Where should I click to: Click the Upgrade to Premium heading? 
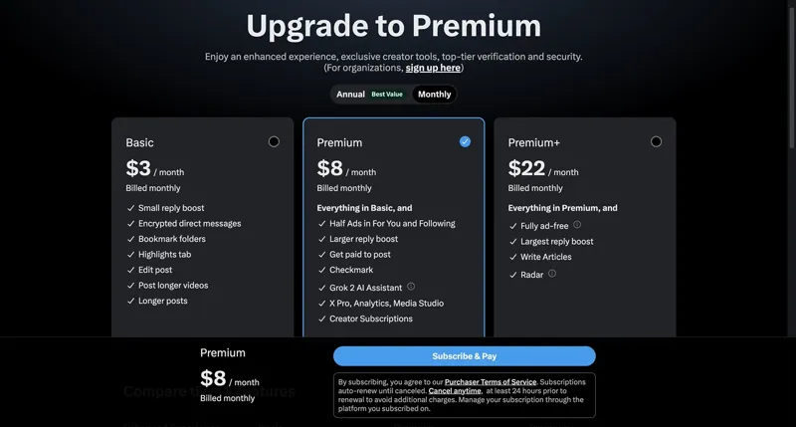coord(394,26)
